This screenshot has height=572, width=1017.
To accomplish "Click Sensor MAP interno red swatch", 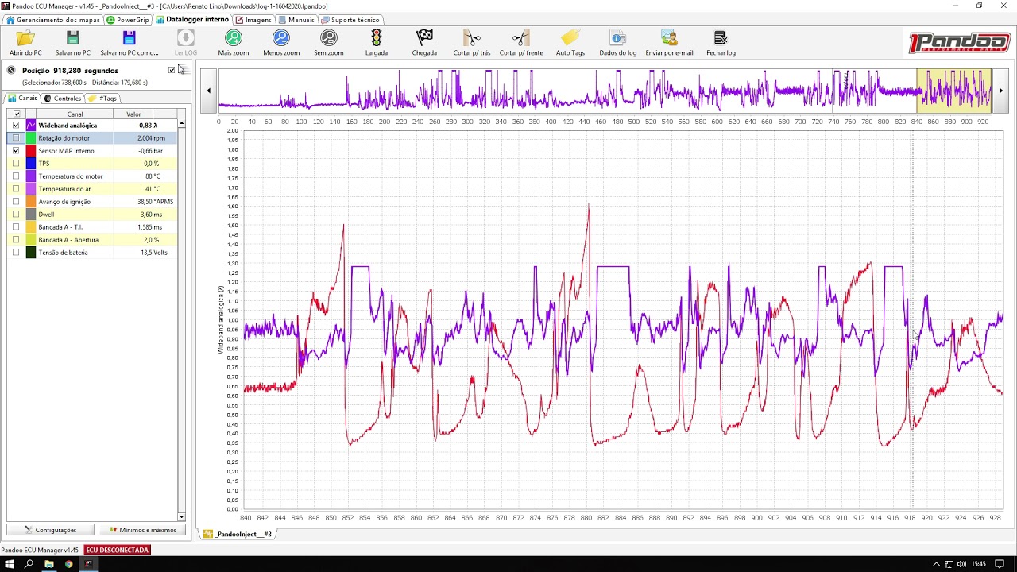I will [31, 151].
